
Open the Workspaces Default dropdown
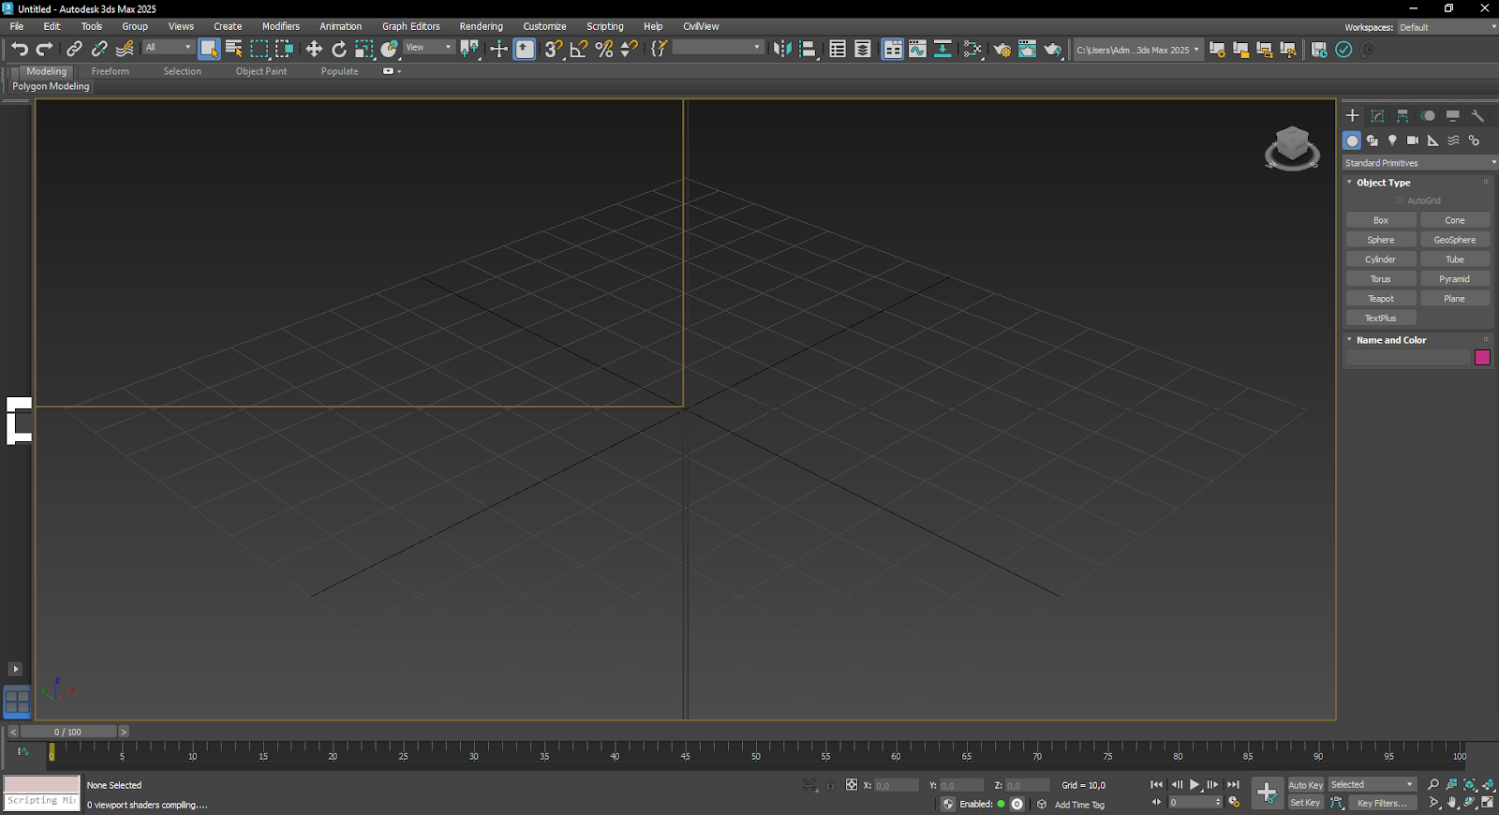tap(1447, 27)
